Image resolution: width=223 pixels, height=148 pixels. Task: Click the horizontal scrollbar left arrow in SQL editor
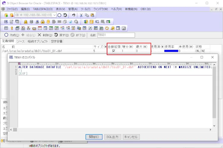[x=11, y=130]
